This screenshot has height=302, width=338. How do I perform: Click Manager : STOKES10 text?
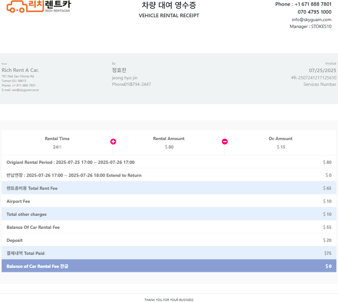[x=311, y=27]
